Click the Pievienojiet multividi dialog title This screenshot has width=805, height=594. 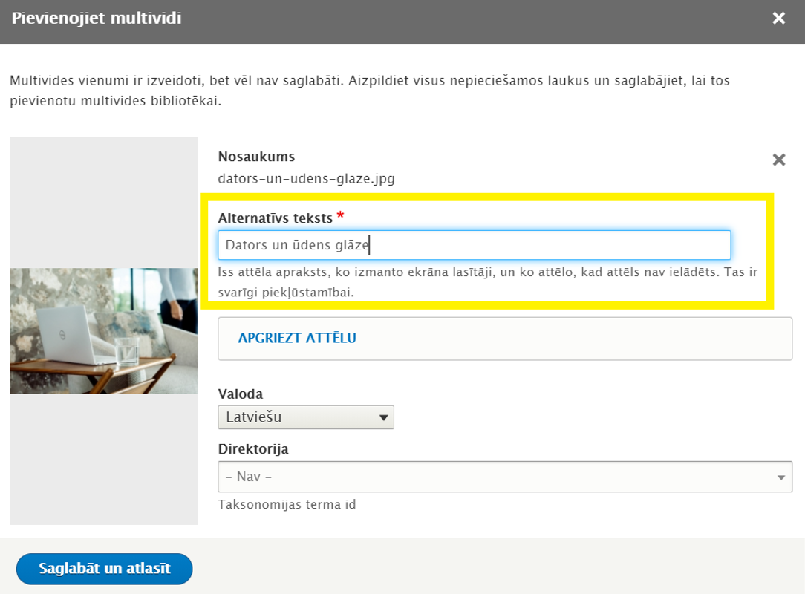(x=97, y=18)
